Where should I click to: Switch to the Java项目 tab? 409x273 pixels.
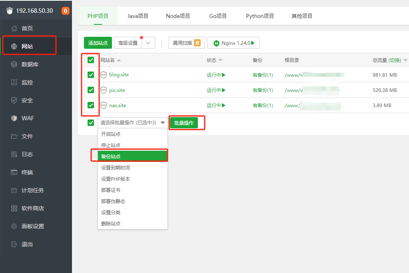(x=138, y=16)
